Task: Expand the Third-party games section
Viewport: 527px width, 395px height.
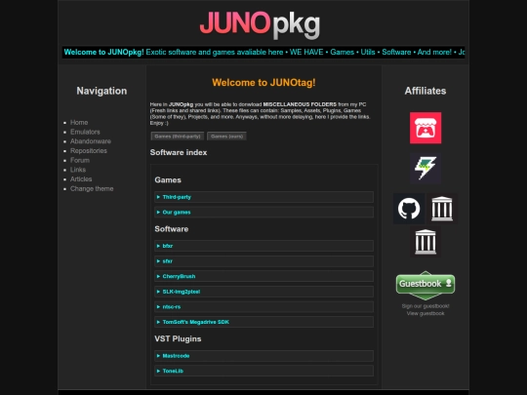Action: coord(263,197)
